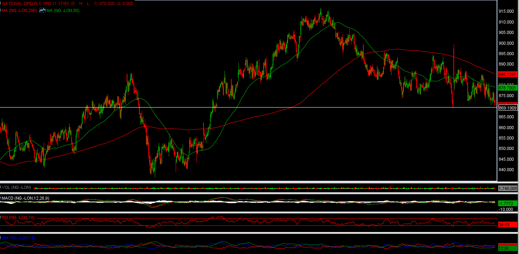Click the chart icon beside MA (NG.-LON,50)
The image size is (519, 254).
(x=42, y=10)
